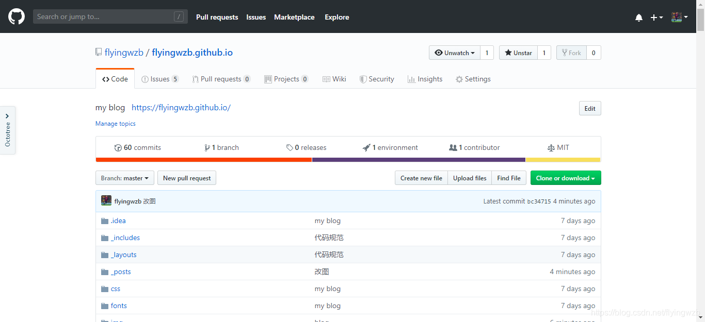Click the Fork button
Viewport: 705px width, 322px height.
tap(571, 53)
